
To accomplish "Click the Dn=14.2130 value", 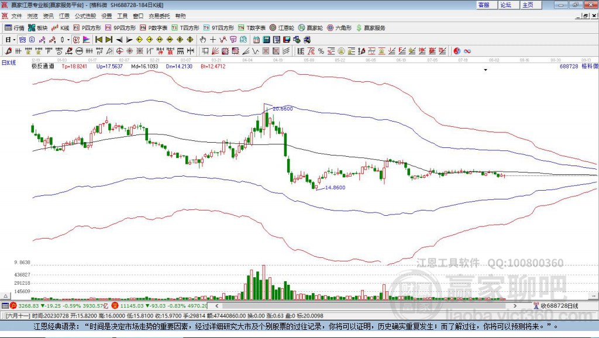I will pyautogui.click(x=179, y=66).
